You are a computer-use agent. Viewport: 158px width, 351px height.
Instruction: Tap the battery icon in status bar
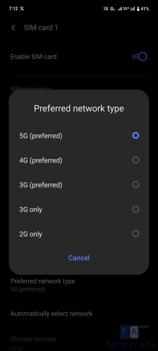(x=138, y=9)
